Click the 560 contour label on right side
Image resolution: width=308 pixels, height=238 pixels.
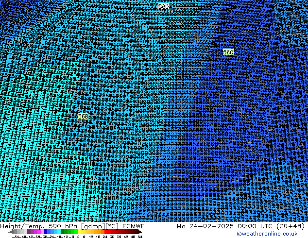[x=228, y=52]
